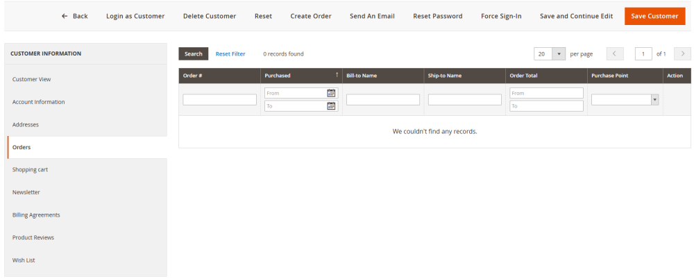Sort by Order Total column header
Viewport: 694px width, 279px height.
(547, 76)
